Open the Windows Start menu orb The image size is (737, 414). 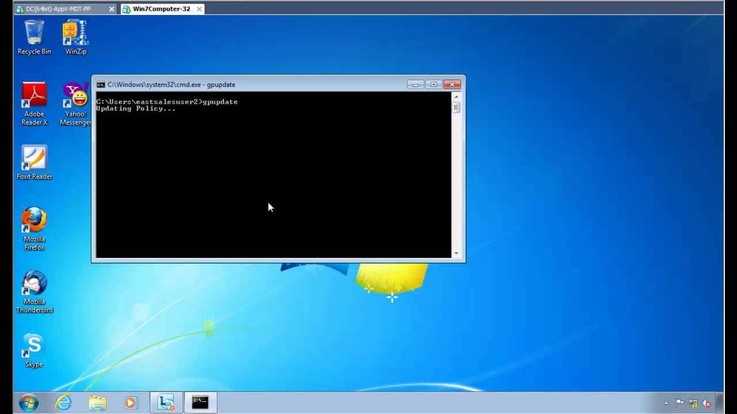(x=28, y=402)
